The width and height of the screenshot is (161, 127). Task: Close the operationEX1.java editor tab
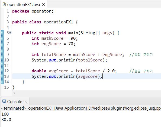44,5
